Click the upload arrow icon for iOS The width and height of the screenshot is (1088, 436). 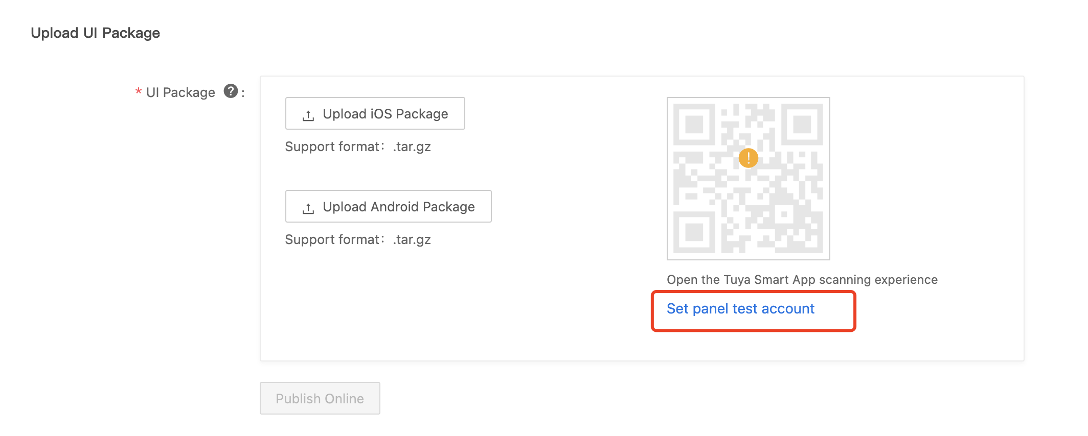[x=308, y=116]
